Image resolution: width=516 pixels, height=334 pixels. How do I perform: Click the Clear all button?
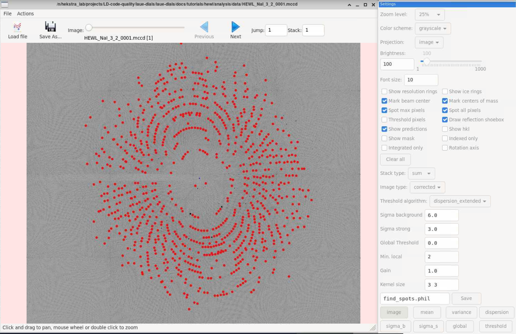click(395, 159)
